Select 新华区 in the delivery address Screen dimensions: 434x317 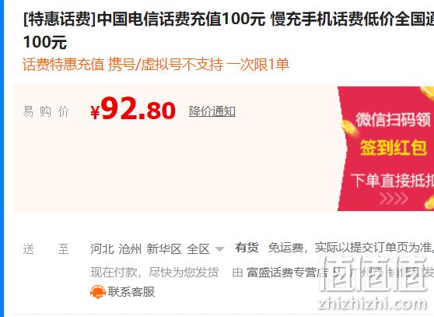[164, 248]
